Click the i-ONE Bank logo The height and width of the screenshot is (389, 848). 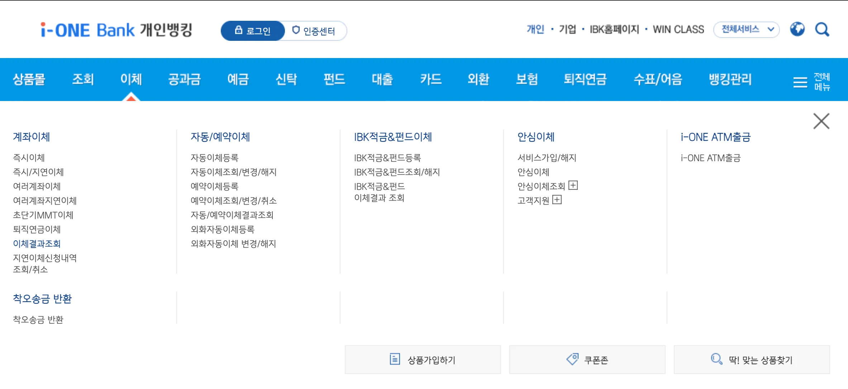point(116,30)
